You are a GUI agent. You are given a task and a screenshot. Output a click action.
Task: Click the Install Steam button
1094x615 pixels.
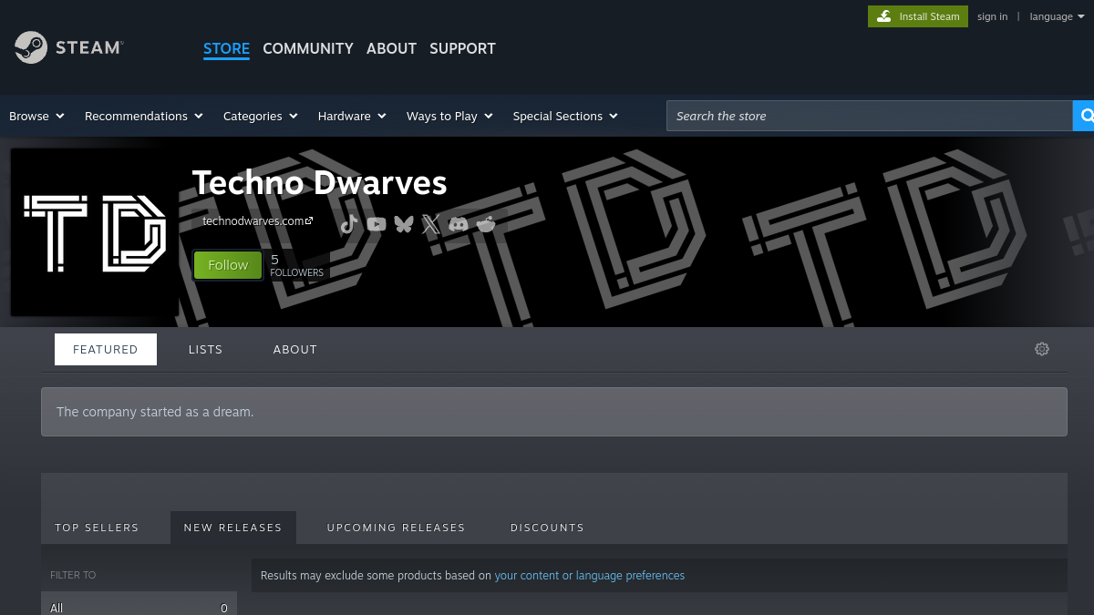[x=918, y=16]
